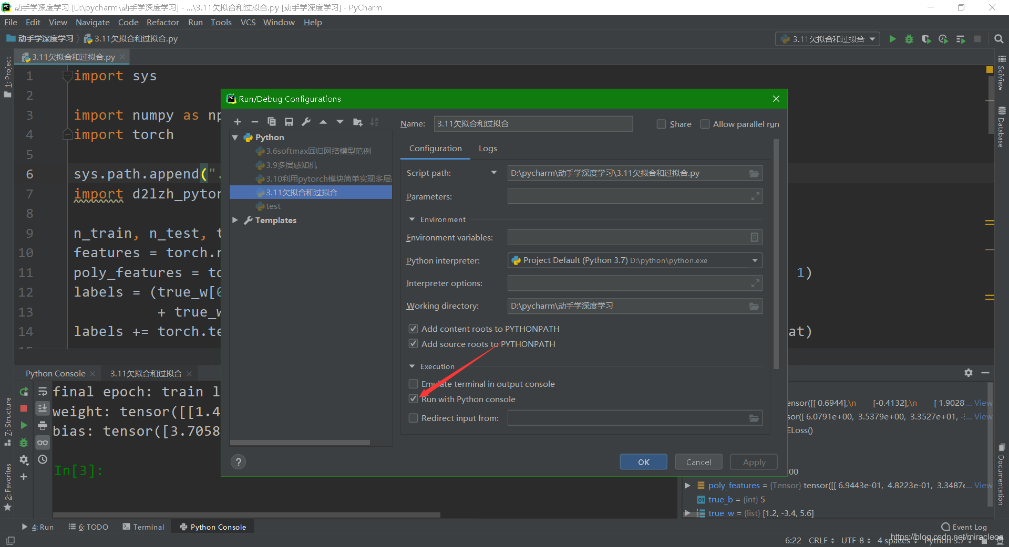Save the configuration with floppy disk icon
The image size is (1009, 547).
[289, 122]
